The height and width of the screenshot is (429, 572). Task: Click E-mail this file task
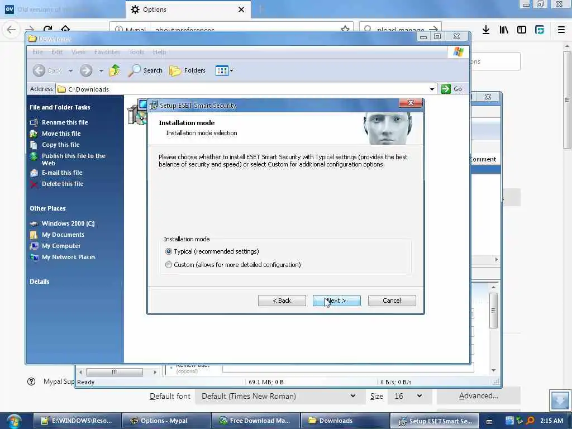(x=62, y=173)
